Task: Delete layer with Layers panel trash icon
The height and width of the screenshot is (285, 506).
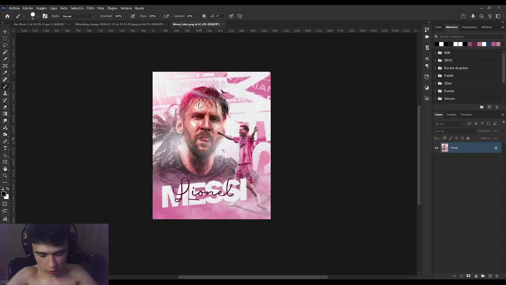Action: (497, 276)
